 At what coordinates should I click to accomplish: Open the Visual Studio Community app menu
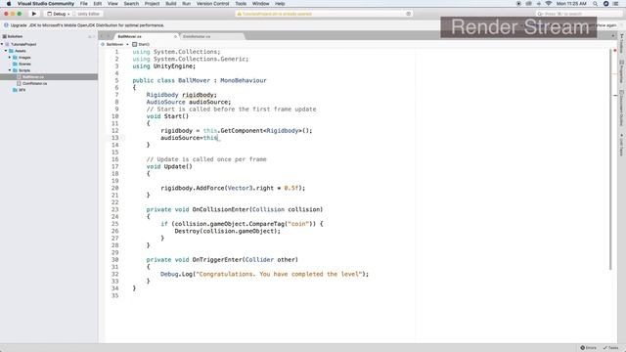(x=46, y=3)
